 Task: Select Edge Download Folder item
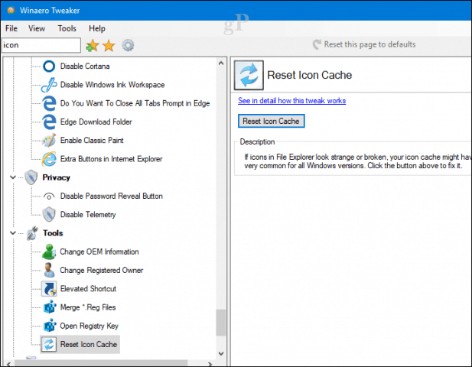(96, 122)
